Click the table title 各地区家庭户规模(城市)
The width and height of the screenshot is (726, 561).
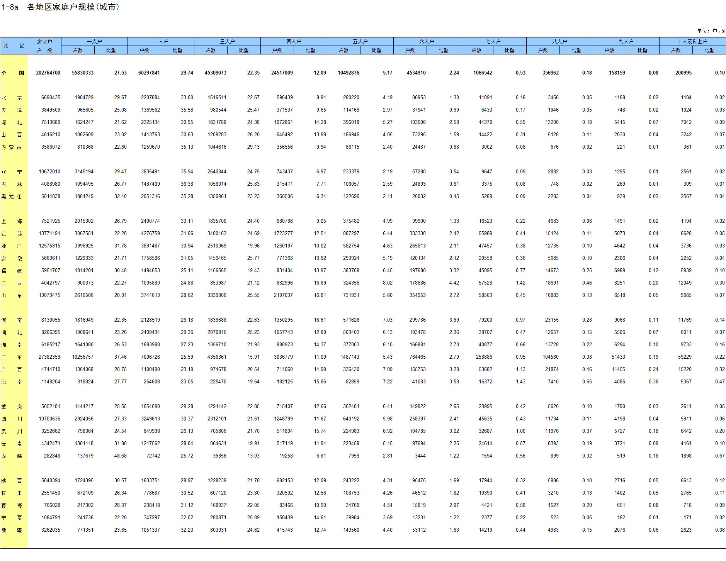coord(73,7)
